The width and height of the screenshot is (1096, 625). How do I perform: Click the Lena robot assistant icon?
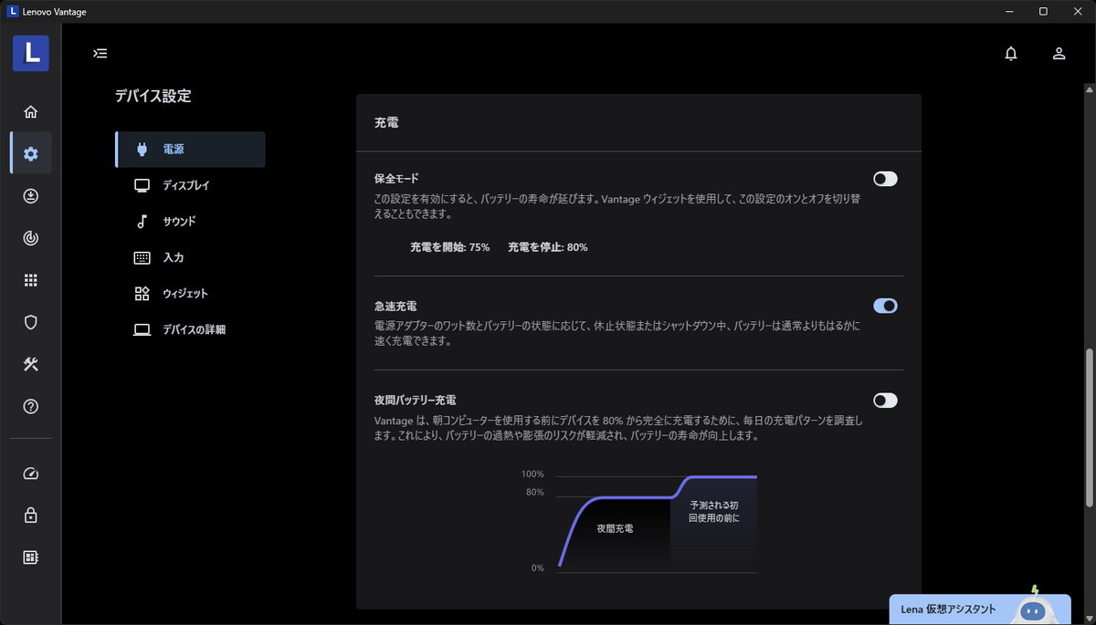pyautogui.click(x=1033, y=606)
